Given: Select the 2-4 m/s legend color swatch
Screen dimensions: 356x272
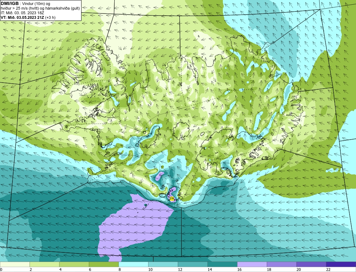Looking at the screenshot, I should [x=44, y=264].
